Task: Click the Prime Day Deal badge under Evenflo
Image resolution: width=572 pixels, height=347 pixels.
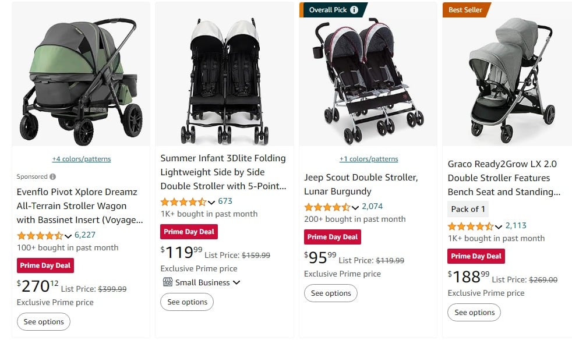Action: 45,265
